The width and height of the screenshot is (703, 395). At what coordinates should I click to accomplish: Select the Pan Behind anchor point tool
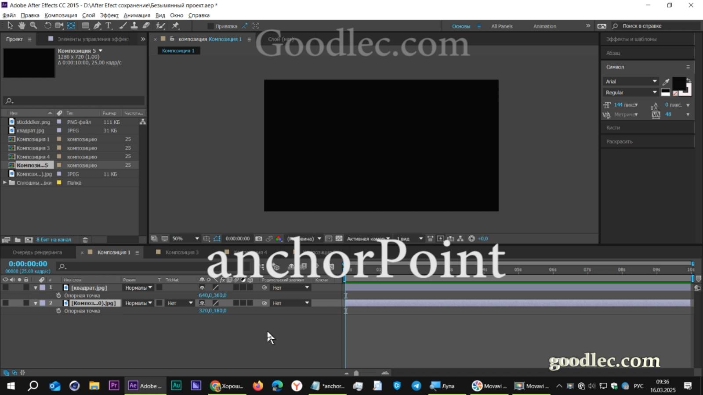click(x=71, y=26)
